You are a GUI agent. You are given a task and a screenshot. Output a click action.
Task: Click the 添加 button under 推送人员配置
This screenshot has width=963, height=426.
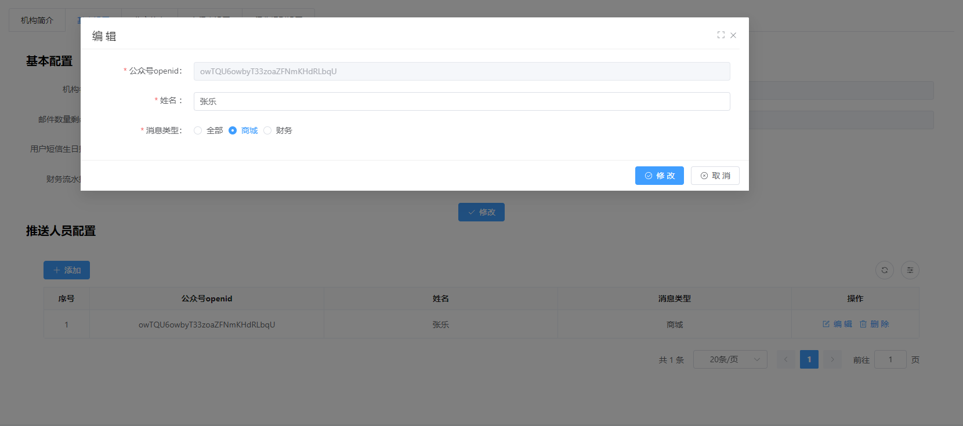67,270
